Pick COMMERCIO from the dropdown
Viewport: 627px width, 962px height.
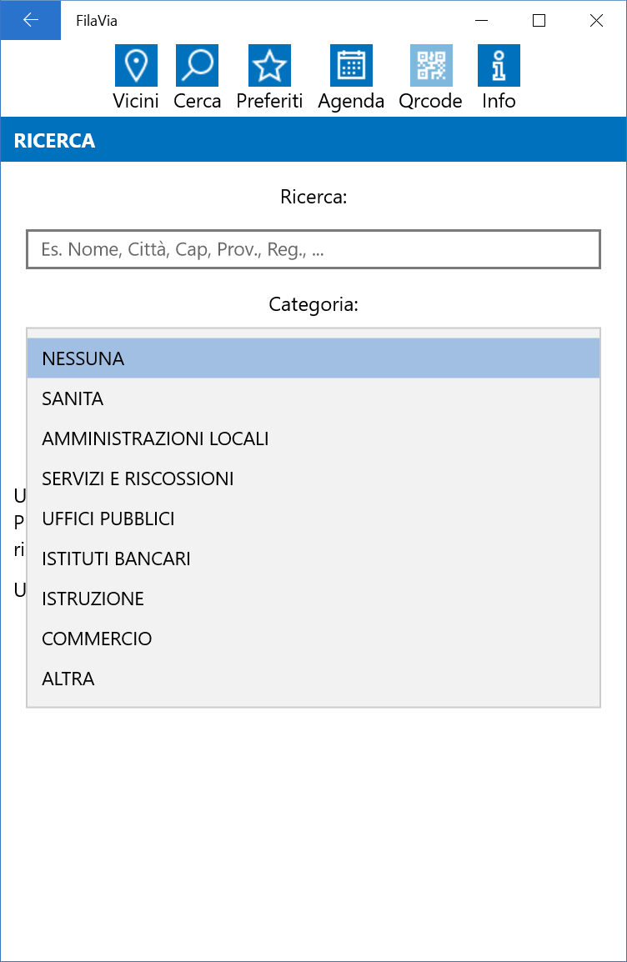tap(313, 639)
